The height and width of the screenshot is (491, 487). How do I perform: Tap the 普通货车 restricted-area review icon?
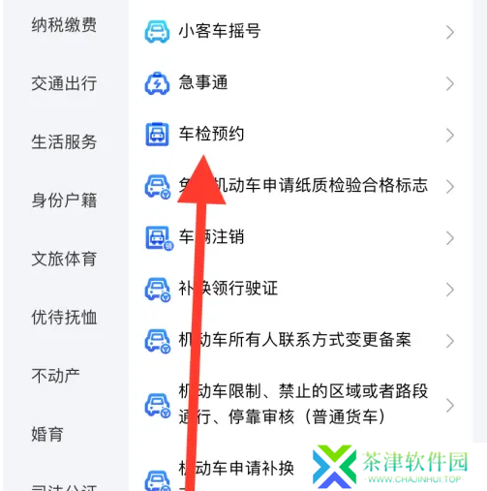tap(158, 405)
